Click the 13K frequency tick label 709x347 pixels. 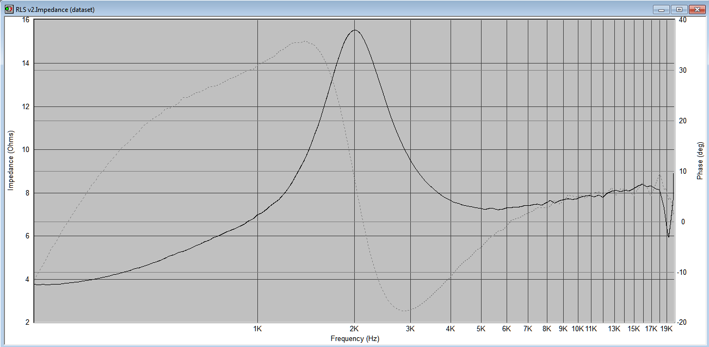(614, 329)
